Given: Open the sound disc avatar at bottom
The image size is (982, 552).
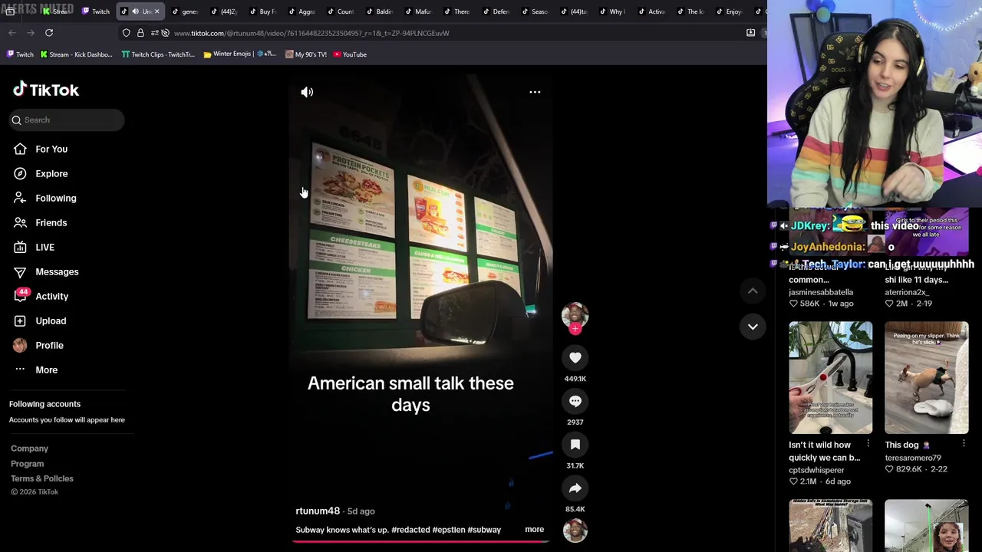Looking at the screenshot, I should [575, 531].
